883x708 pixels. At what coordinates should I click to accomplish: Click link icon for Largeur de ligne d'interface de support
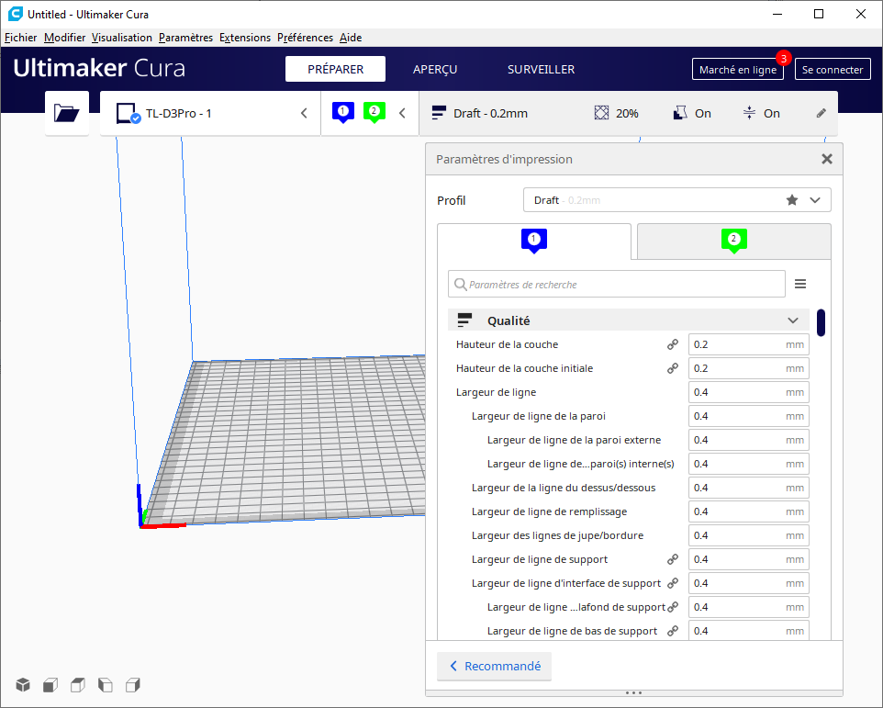(x=673, y=583)
